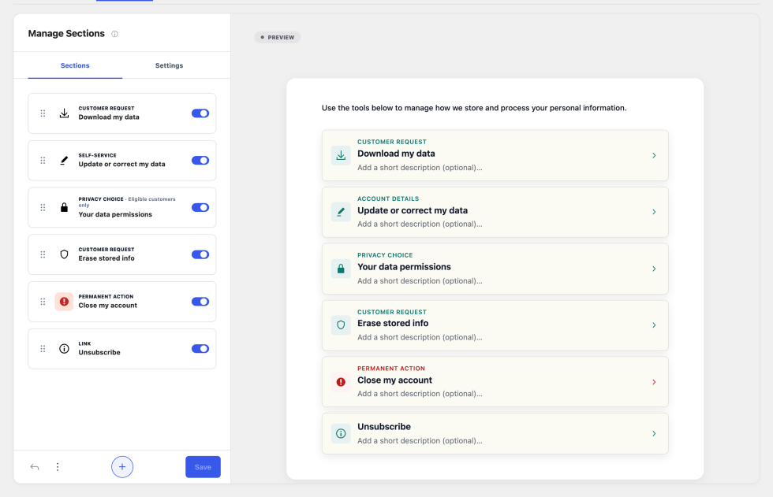773x497 pixels.
Task: Toggle off the Download my data section
Action: coord(200,113)
